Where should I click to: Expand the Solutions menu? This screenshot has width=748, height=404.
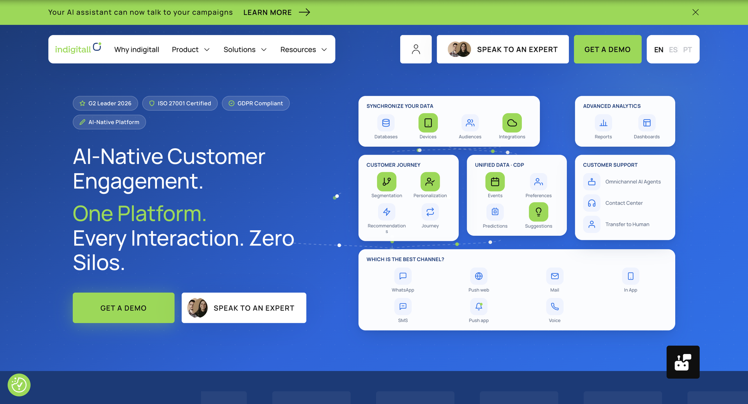(x=245, y=50)
